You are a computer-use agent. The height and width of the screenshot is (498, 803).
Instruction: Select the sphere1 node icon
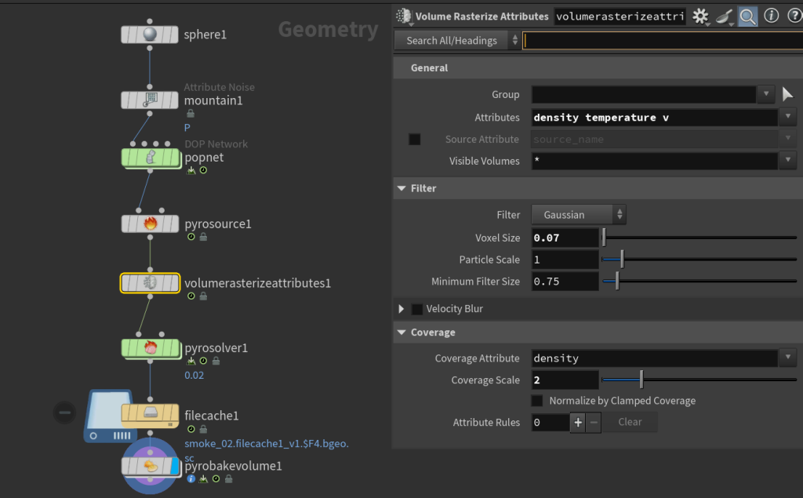(150, 35)
